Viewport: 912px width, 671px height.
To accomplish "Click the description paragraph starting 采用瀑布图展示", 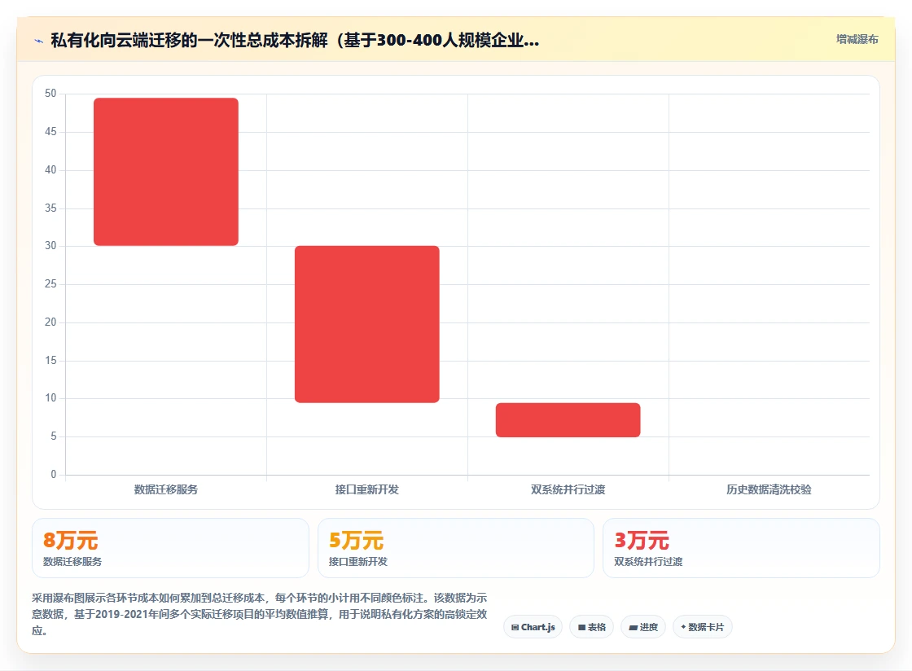I will (x=260, y=614).
